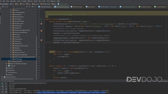Open the View menu
168x94 pixels.
pyautogui.click(x=8, y=1)
